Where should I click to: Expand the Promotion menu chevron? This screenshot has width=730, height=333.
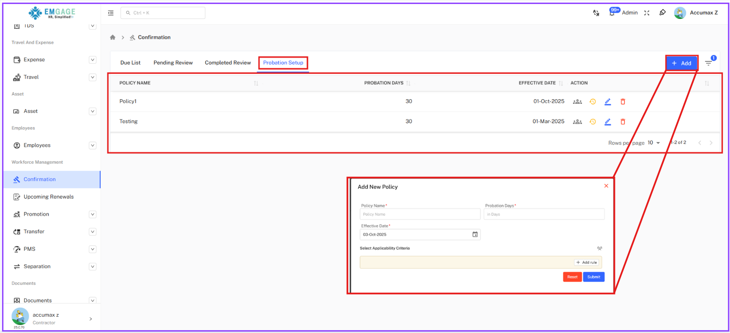pyautogui.click(x=92, y=214)
